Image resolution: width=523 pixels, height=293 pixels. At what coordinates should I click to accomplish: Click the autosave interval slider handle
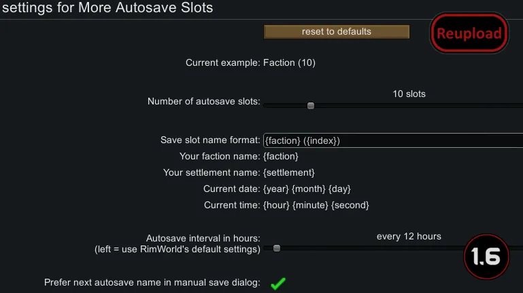click(x=277, y=248)
